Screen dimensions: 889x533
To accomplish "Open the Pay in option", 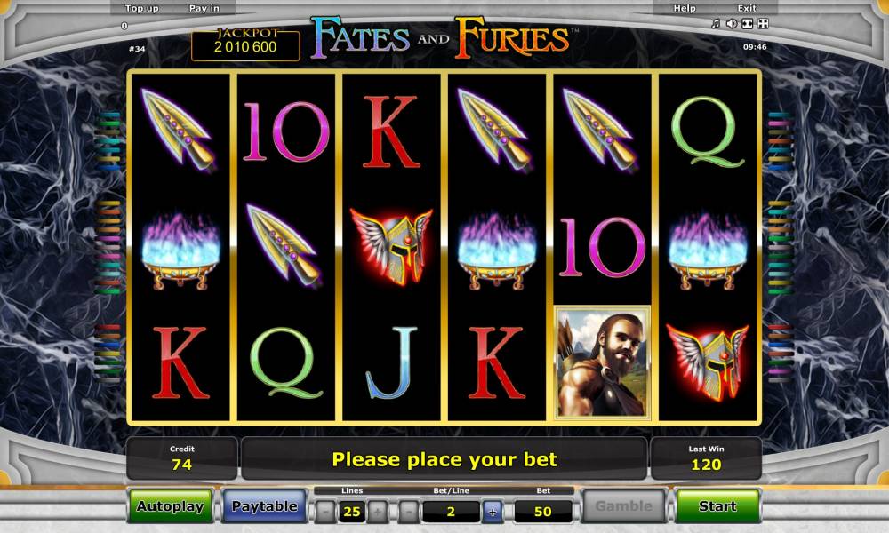I will point(204,8).
